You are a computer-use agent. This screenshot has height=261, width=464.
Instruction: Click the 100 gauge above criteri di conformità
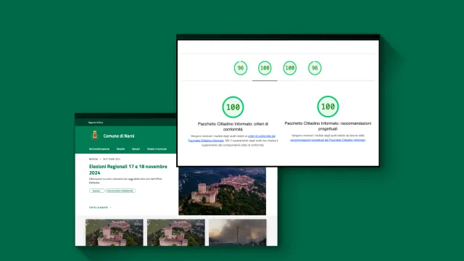click(233, 107)
